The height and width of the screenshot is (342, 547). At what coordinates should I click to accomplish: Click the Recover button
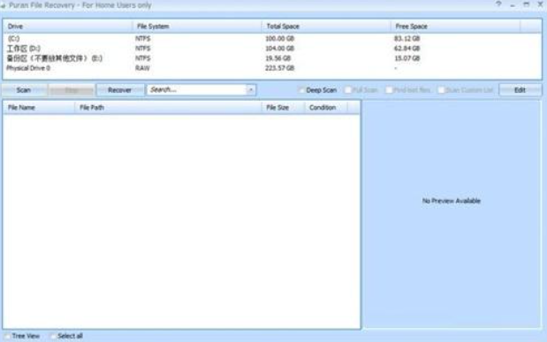click(120, 90)
